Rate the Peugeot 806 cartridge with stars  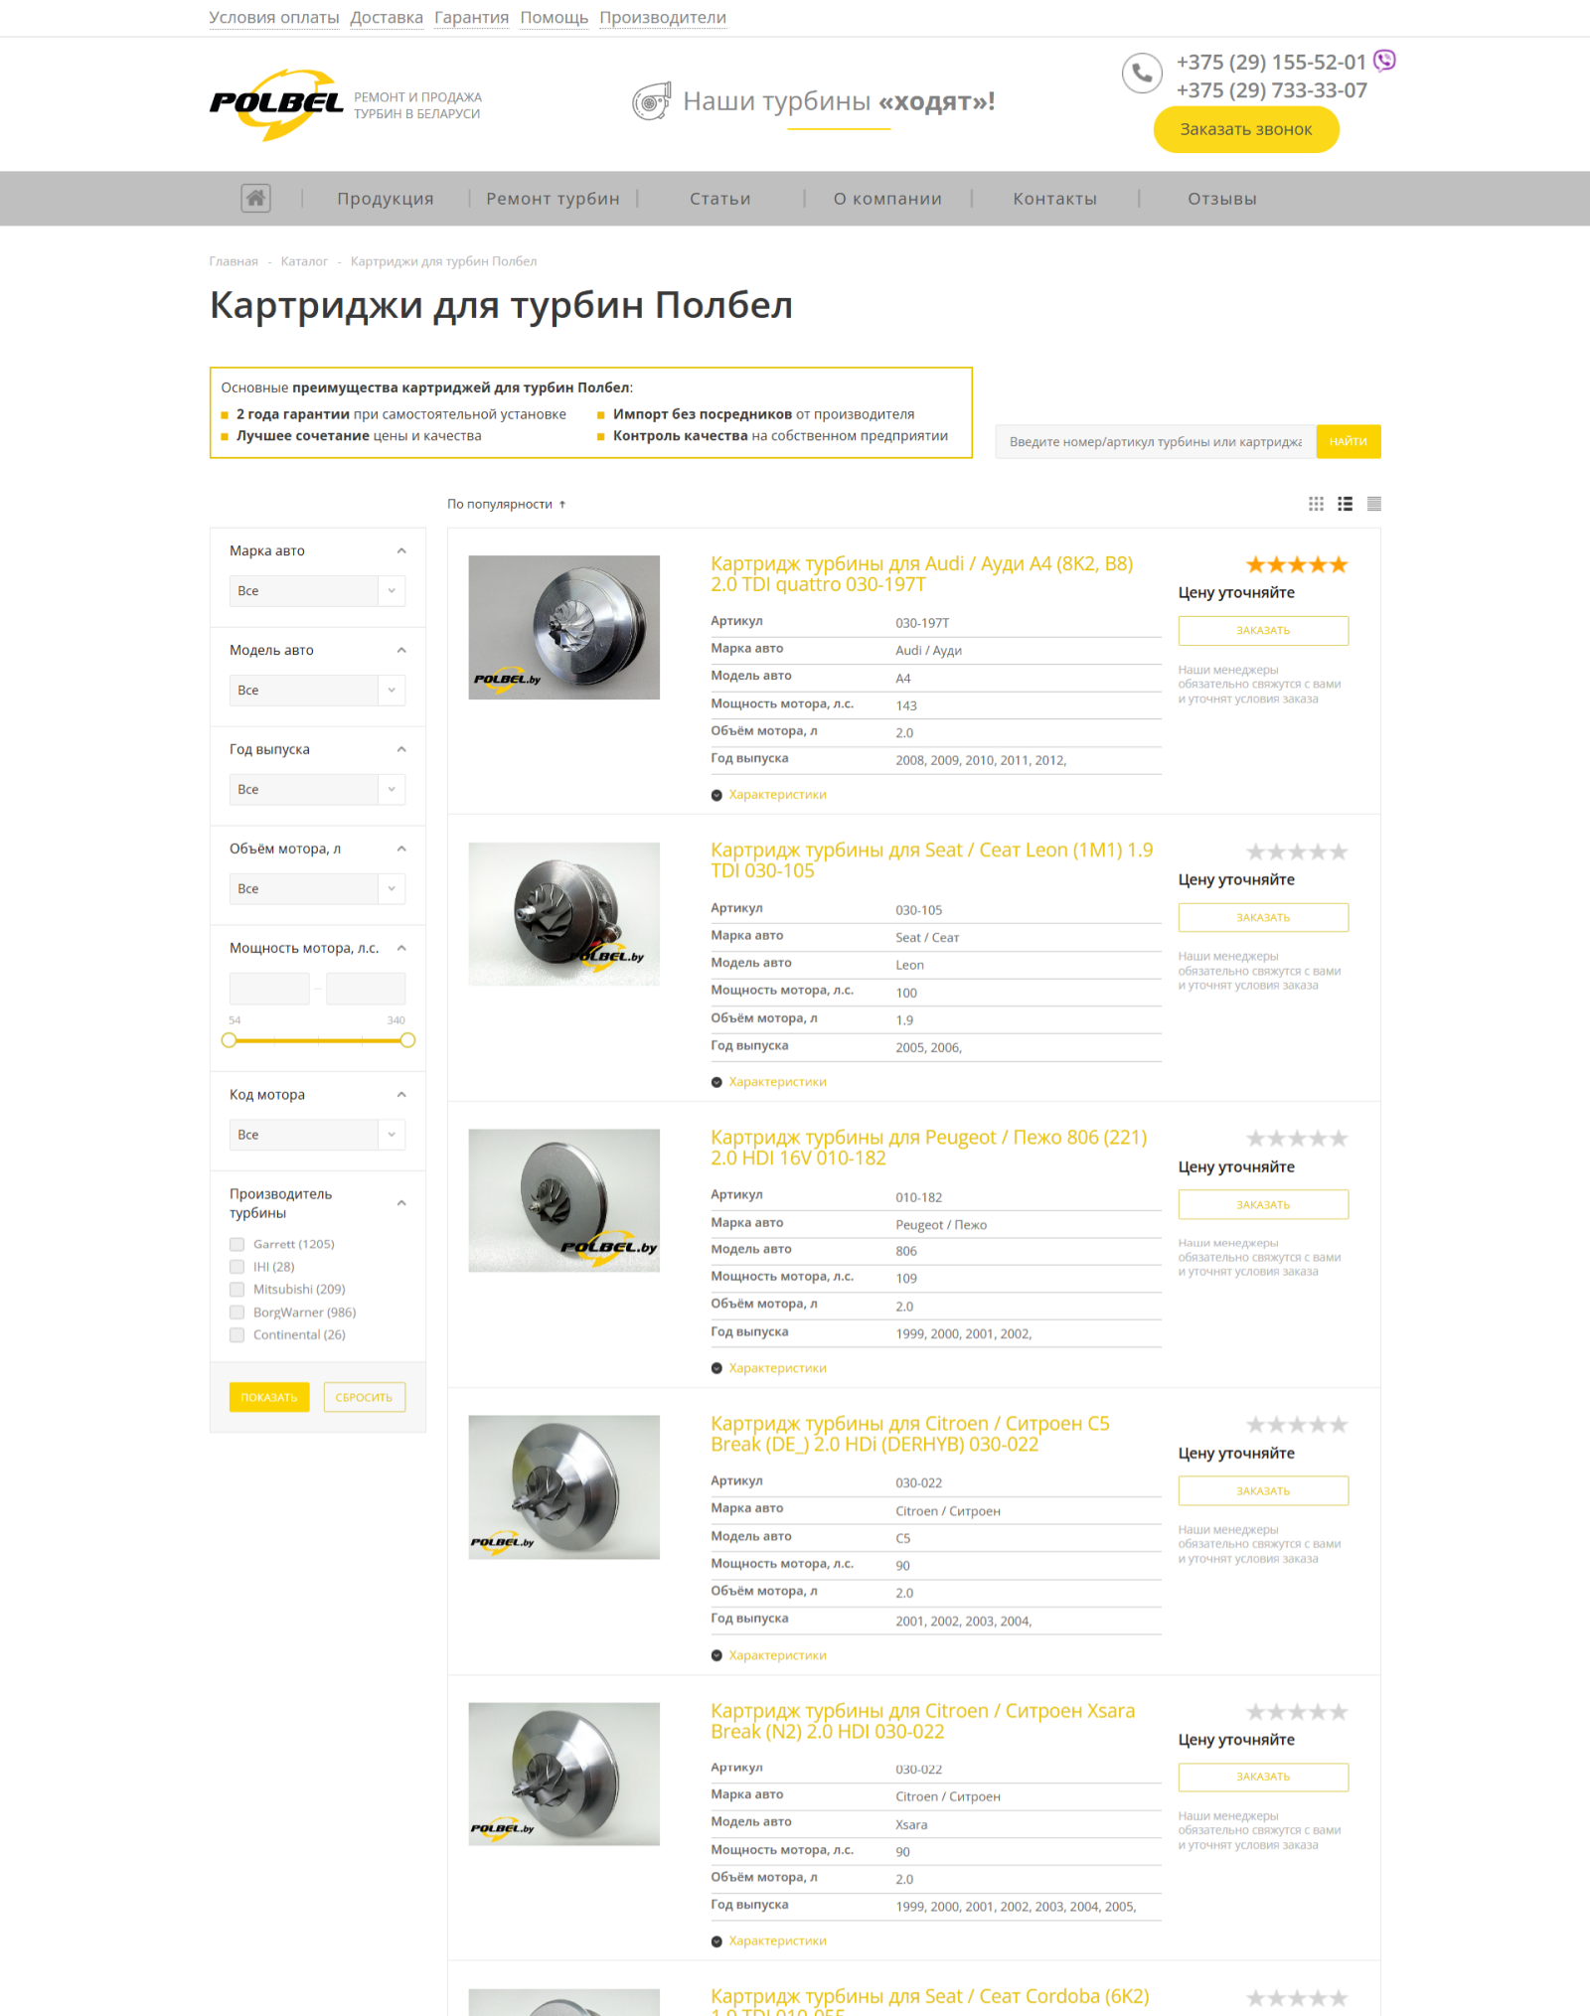click(1297, 1138)
